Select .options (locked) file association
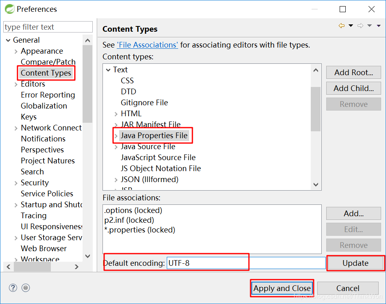Image resolution: width=386 pixels, height=304 pixels. 133,210
